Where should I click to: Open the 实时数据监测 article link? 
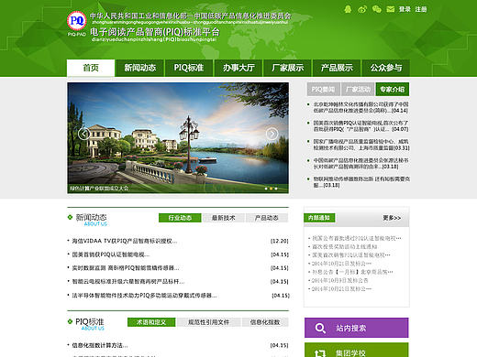(126, 268)
